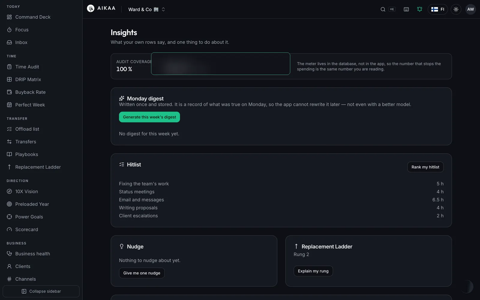Select the Power Goals crosshair icon
The width and height of the screenshot is (480, 300).
pyautogui.click(x=9, y=217)
